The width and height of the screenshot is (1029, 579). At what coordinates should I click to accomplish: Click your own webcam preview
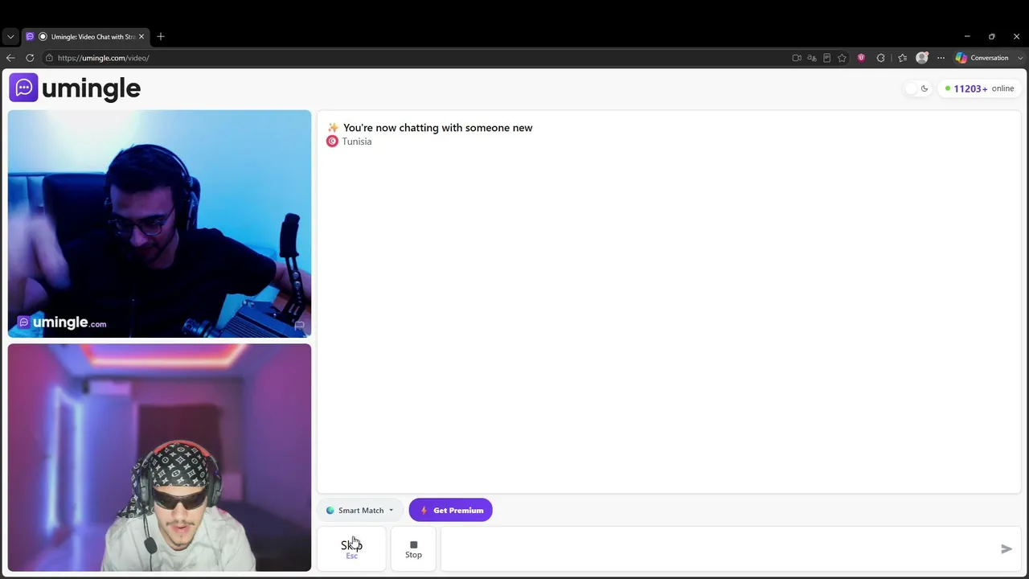[159, 458]
